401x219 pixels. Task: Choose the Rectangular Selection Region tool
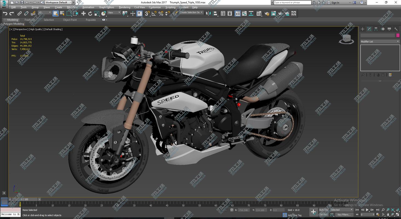tap(69, 13)
